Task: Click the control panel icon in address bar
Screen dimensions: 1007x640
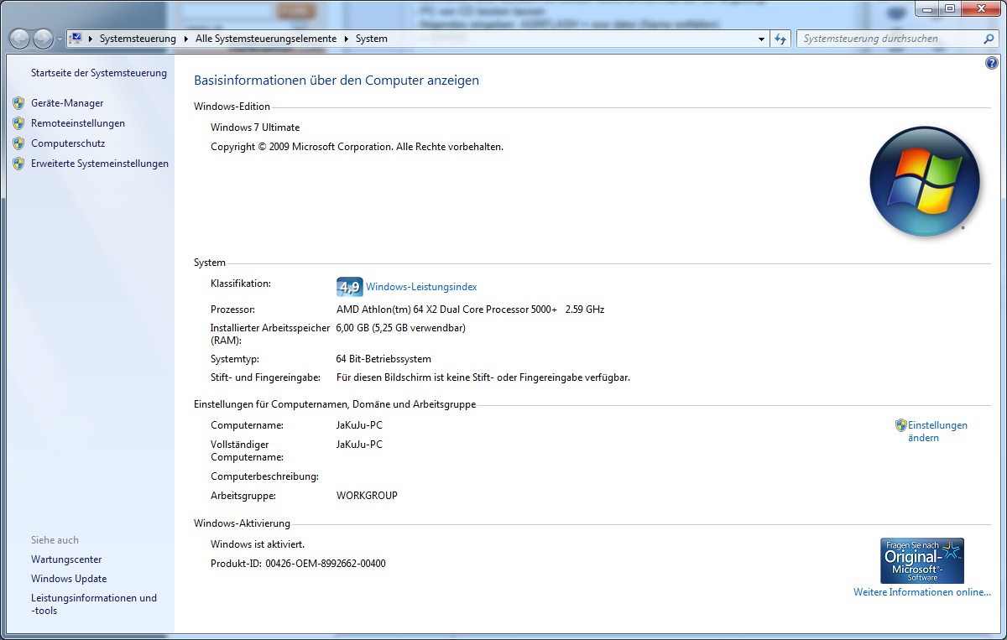Action: tap(75, 39)
